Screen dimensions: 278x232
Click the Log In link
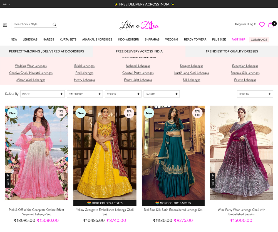[x=252, y=24]
